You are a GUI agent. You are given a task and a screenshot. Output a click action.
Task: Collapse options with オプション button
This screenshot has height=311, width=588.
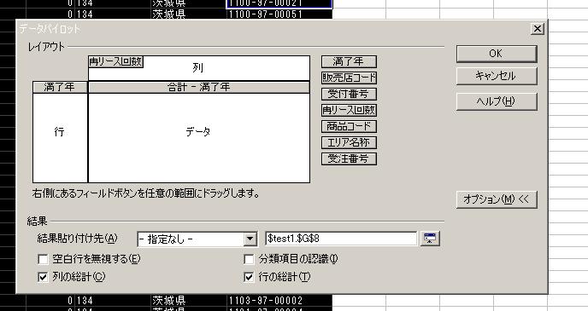[x=497, y=199]
